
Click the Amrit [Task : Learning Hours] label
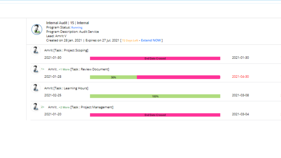pyautogui.click(x=66, y=88)
